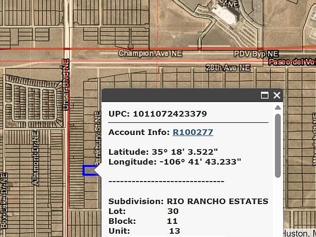Click the 28th Ave NE street label
316x237 pixels.
[x=228, y=68]
